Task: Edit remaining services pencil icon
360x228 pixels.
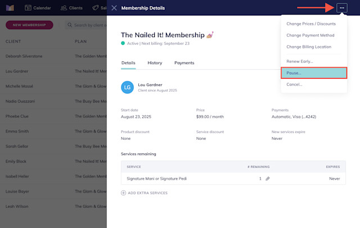Action: 268,179
